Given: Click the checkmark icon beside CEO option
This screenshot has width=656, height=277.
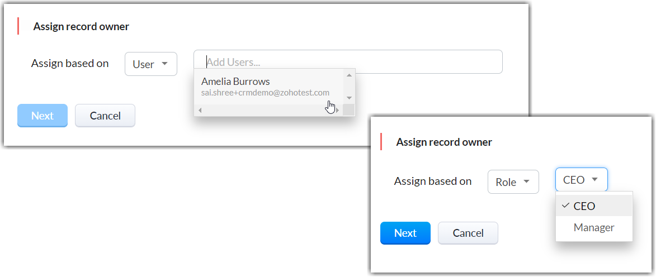Looking at the screenshot, I should pyautogui.click(x=565, y=206).
